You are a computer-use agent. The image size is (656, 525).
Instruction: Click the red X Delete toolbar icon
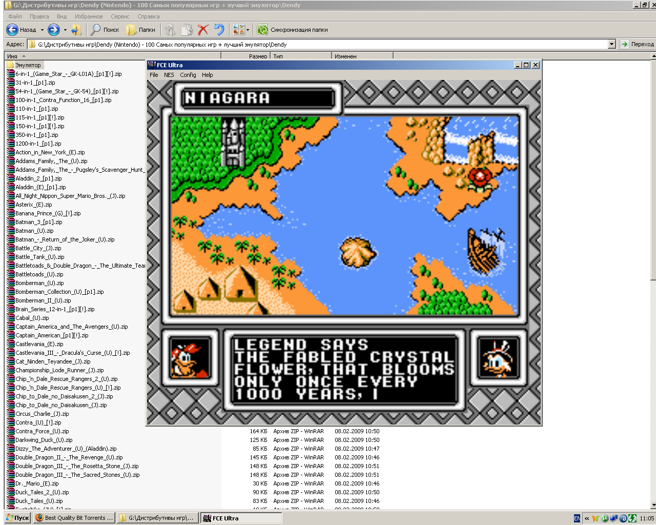coord(203,30)
